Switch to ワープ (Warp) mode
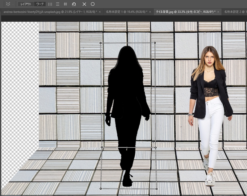247x196 pixels. click(x=40, y=4)
